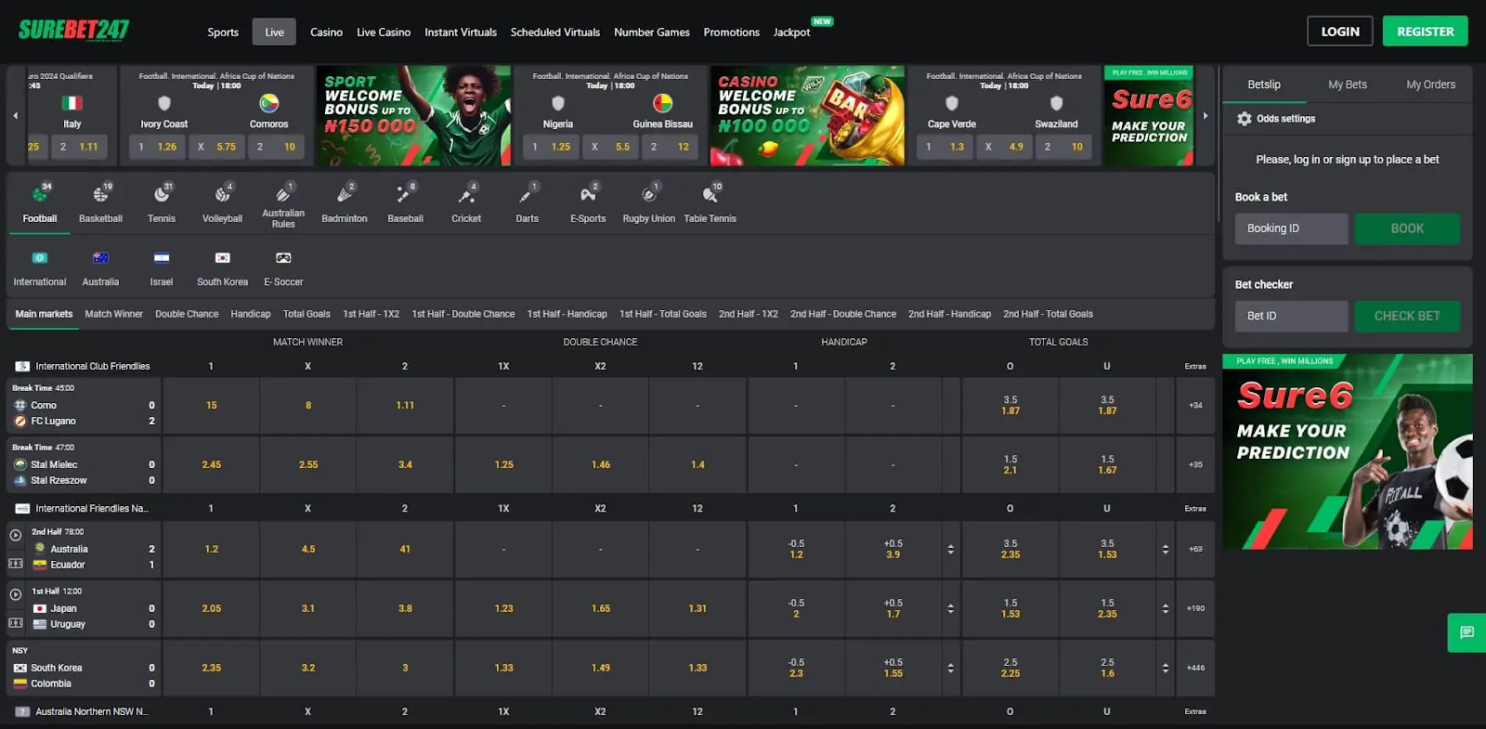Select the E-Sports icon

click(588, 195)
